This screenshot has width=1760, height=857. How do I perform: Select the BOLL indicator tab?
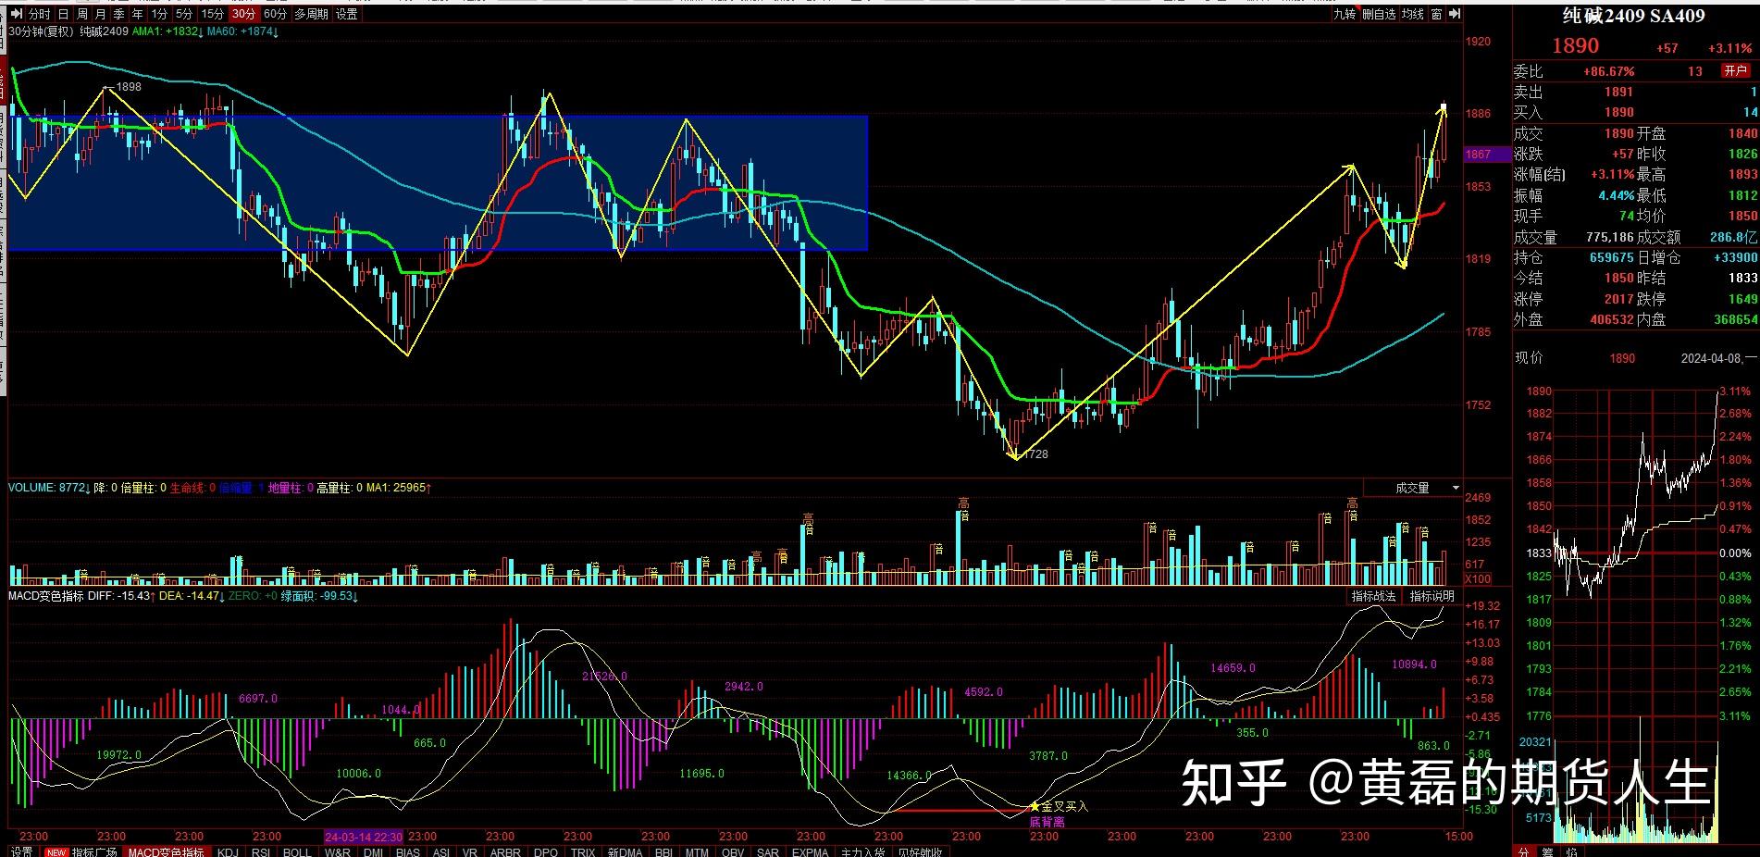point(297,851)
